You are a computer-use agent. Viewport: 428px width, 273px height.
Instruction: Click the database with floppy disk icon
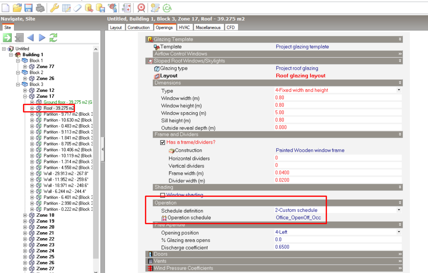pos(100,8)
